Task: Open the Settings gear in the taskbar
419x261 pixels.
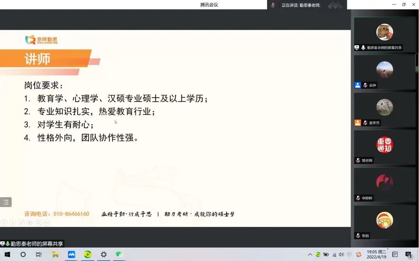Action: tap(104, 254)
